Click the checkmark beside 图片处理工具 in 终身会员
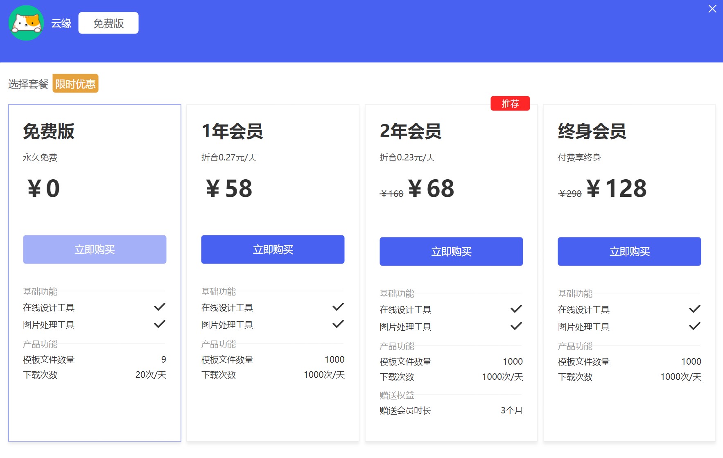The width and height of the screenshot is (723, 458). (694, 326)
